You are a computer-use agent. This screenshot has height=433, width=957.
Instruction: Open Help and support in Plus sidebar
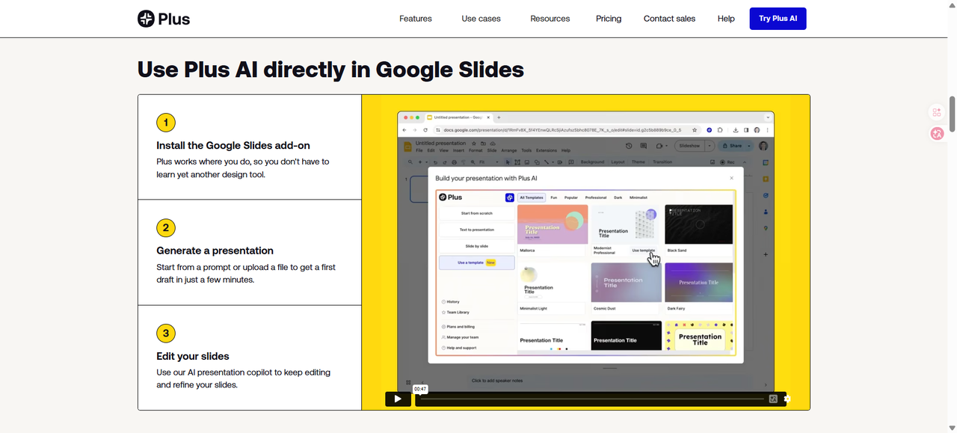[x=459, y=348]
